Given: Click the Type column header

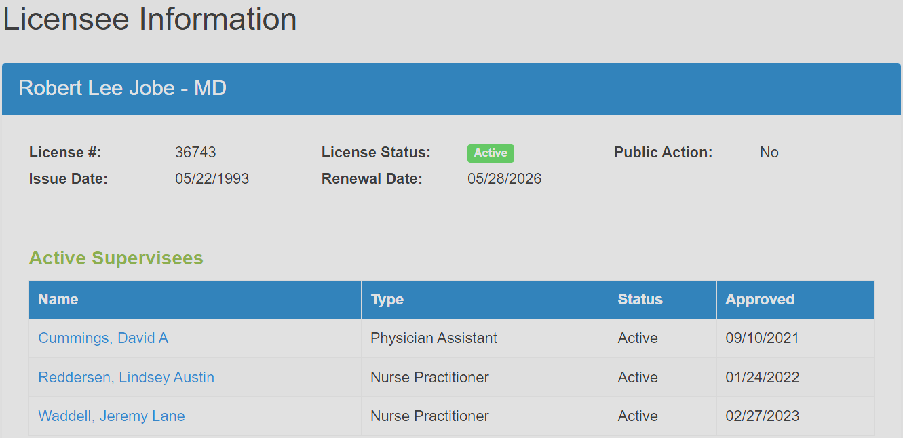Looking at the screenshot, I should coord(387,300).
